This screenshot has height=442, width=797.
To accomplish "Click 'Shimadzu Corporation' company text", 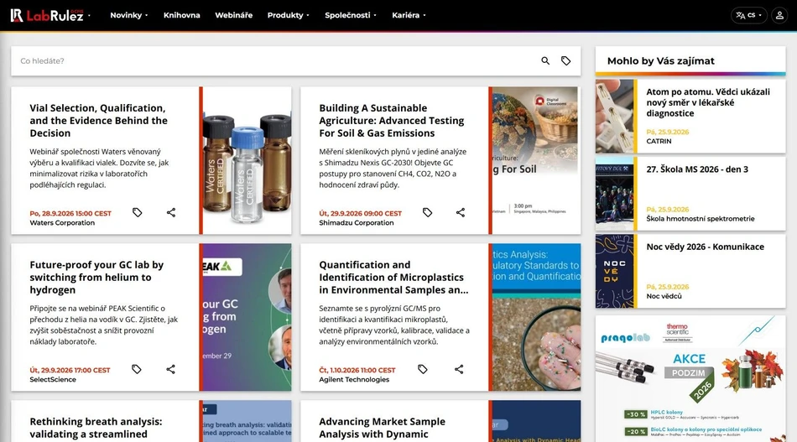I will pyautogui.click(x=357, y=222).
